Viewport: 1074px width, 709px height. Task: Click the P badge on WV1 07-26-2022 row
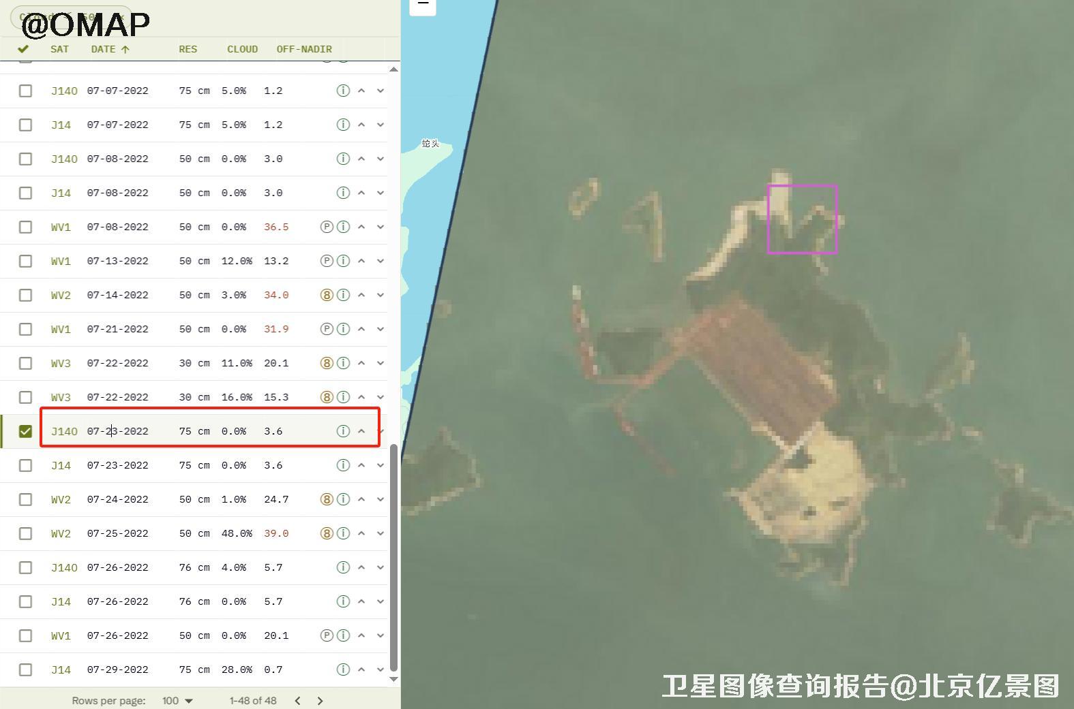pos(327,635)
